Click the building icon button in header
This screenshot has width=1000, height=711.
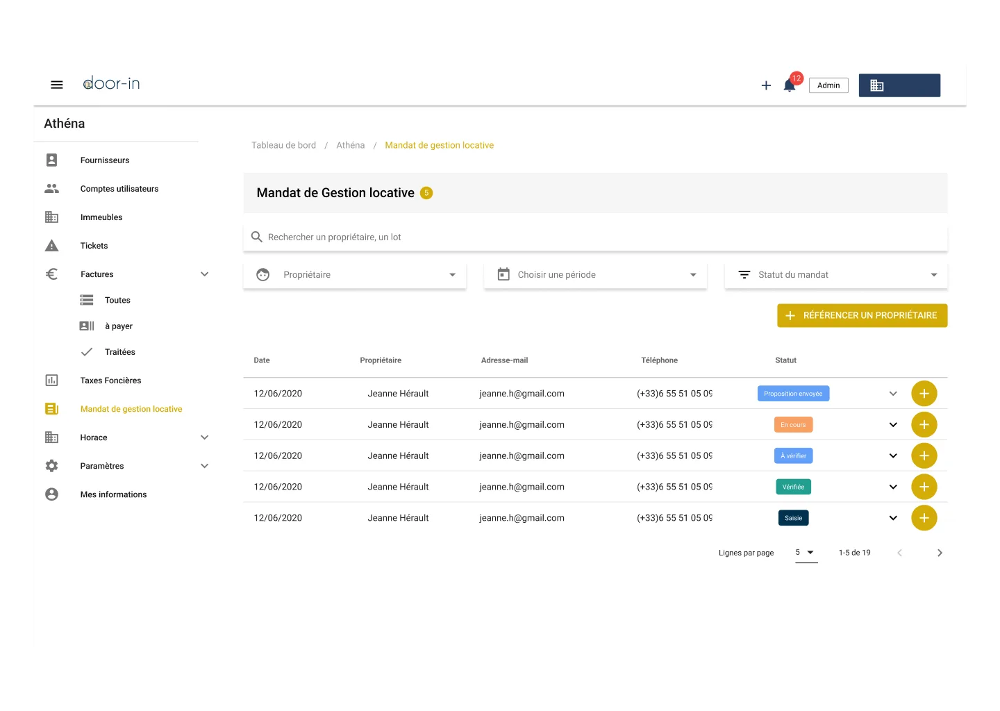coord(899,85)
